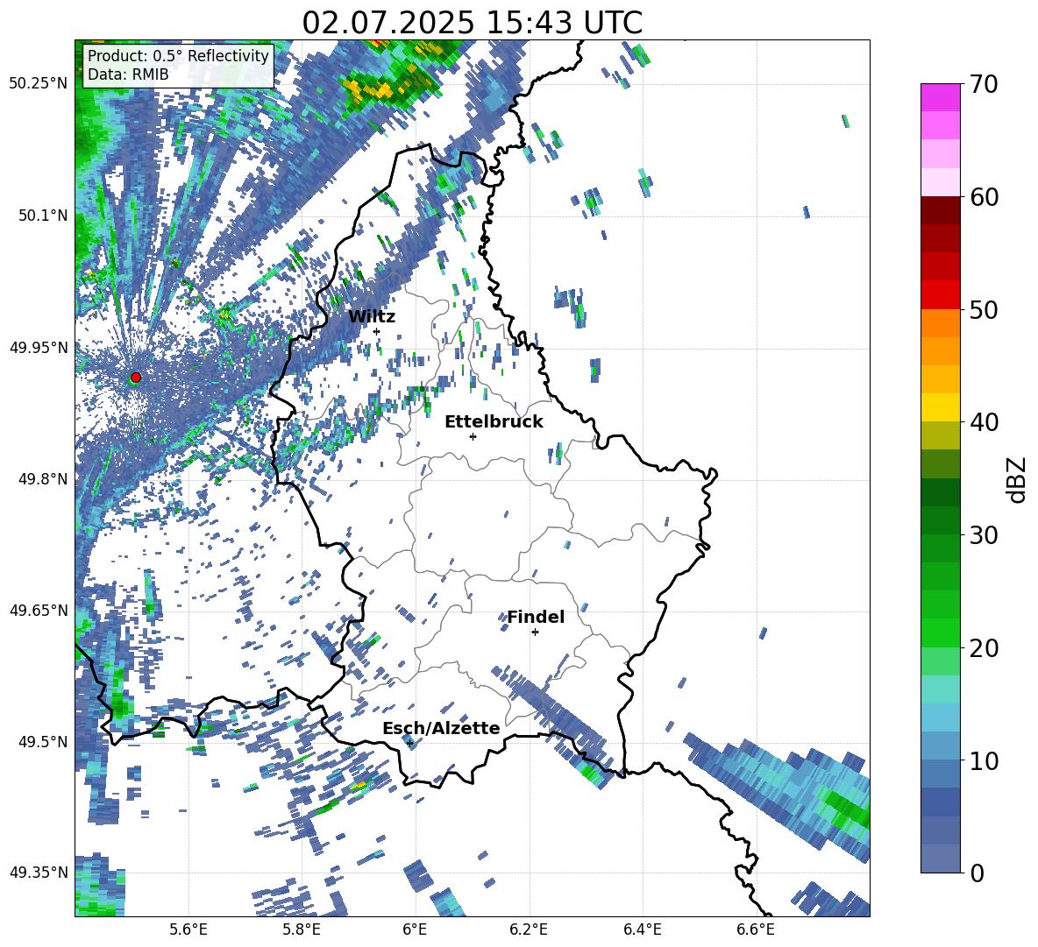Click the 49.65°N latitude label

coord(39,610)
